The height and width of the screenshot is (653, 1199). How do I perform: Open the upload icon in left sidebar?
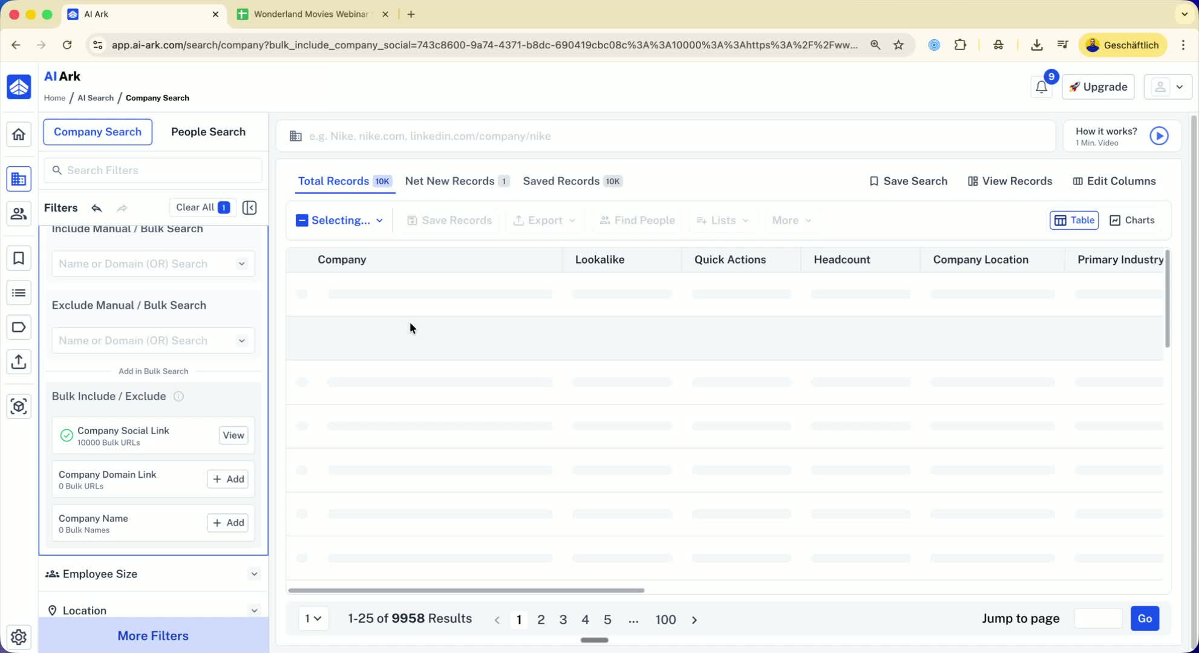pyautogui.click(x=19, y=362)
